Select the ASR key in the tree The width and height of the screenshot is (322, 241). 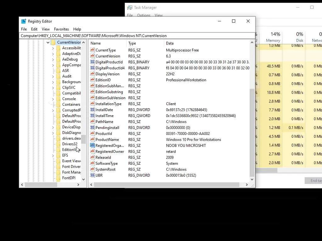click(x=65, y=71)
